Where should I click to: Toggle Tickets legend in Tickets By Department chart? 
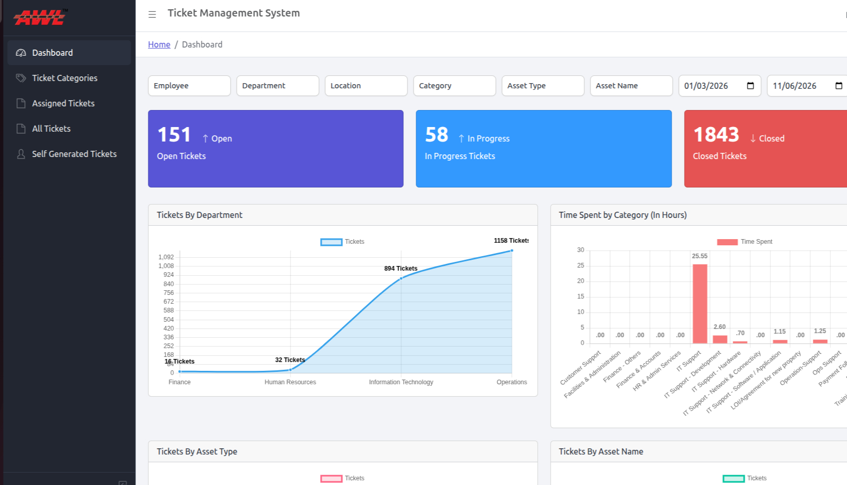[342, 242]
